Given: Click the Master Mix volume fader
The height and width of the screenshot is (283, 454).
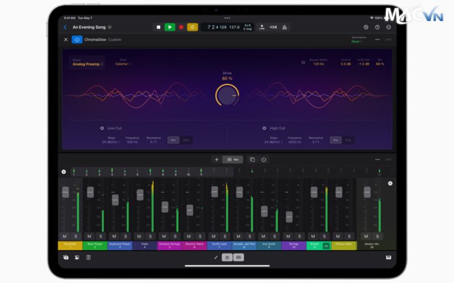Looking at the screenshot, I should (x=367, y=192).
